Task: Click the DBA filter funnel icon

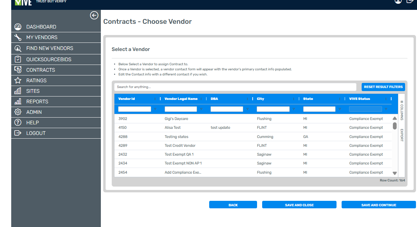Action: pos(248,109)
